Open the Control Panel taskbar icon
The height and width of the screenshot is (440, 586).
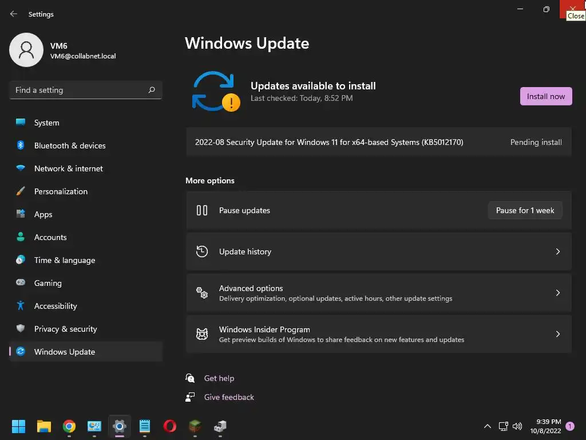(x=94, y=426)
